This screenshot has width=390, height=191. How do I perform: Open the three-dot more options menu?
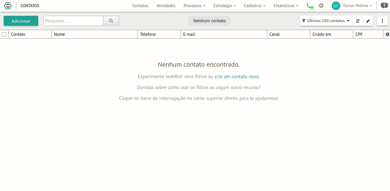click(x=382, y=21)
